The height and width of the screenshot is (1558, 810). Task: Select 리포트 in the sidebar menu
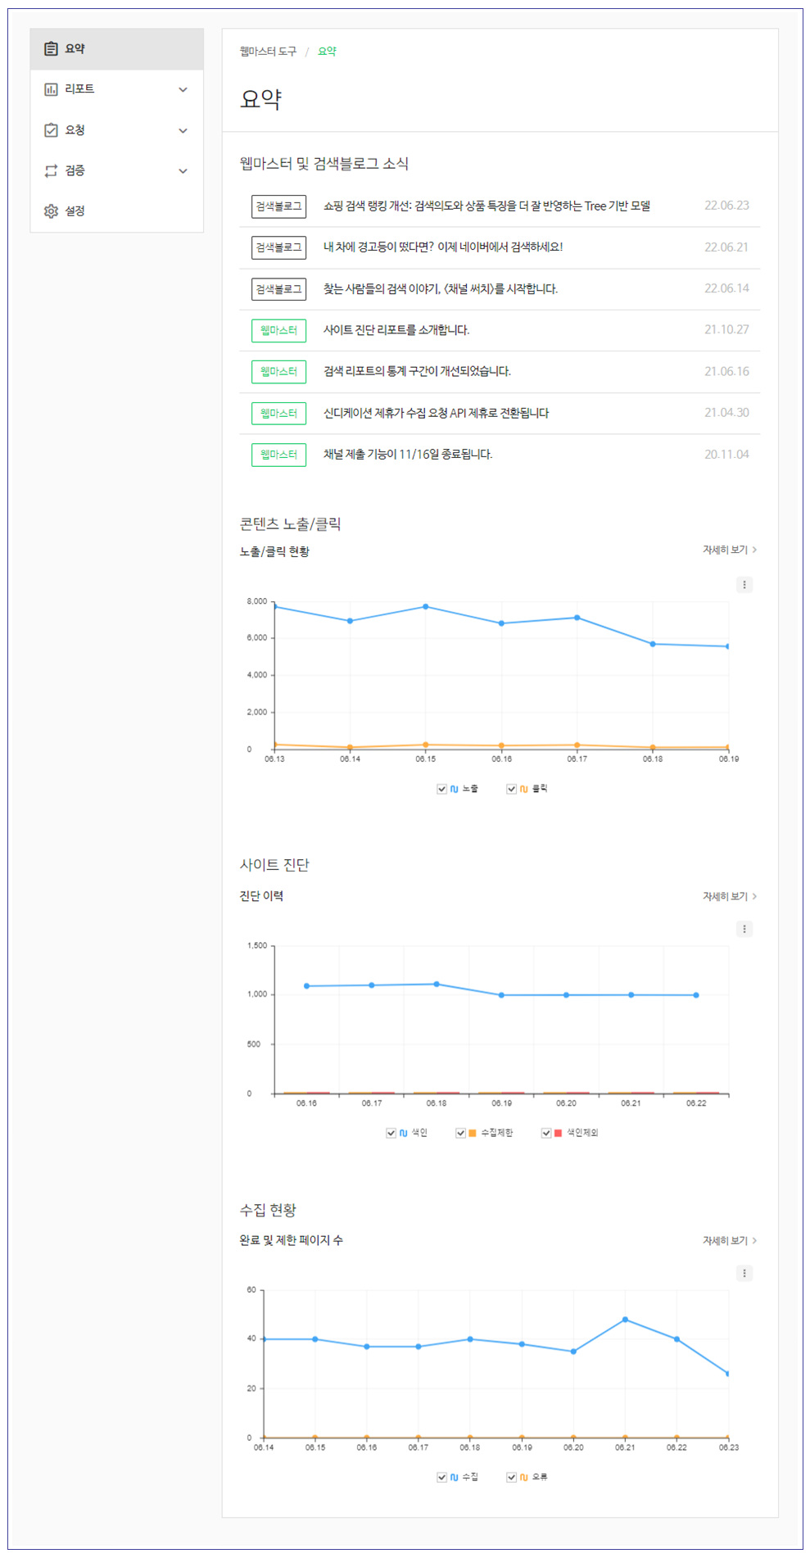[116, 89]
